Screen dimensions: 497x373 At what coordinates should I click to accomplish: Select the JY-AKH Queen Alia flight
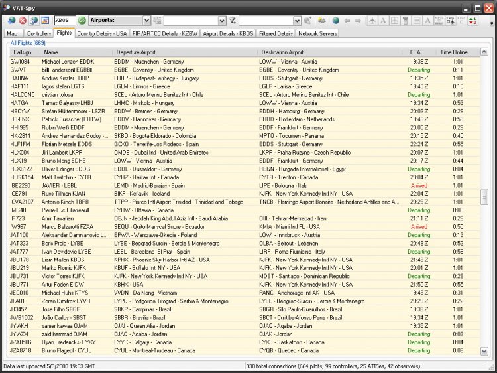(x=244, y=326)
